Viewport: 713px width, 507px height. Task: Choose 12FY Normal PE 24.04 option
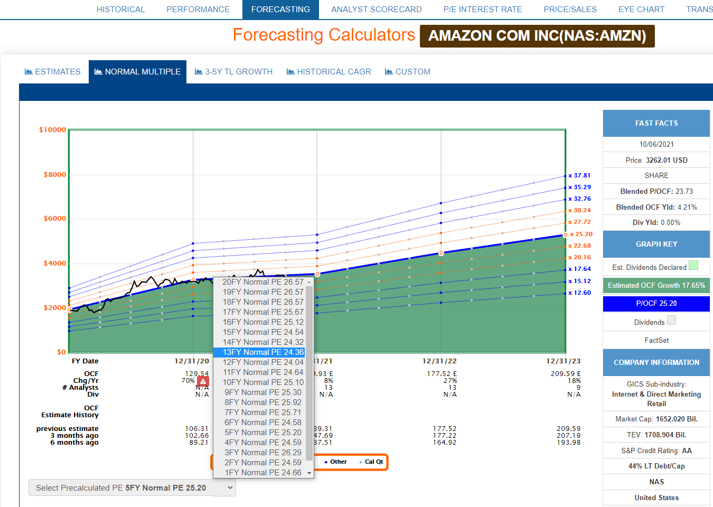point(259,362)
